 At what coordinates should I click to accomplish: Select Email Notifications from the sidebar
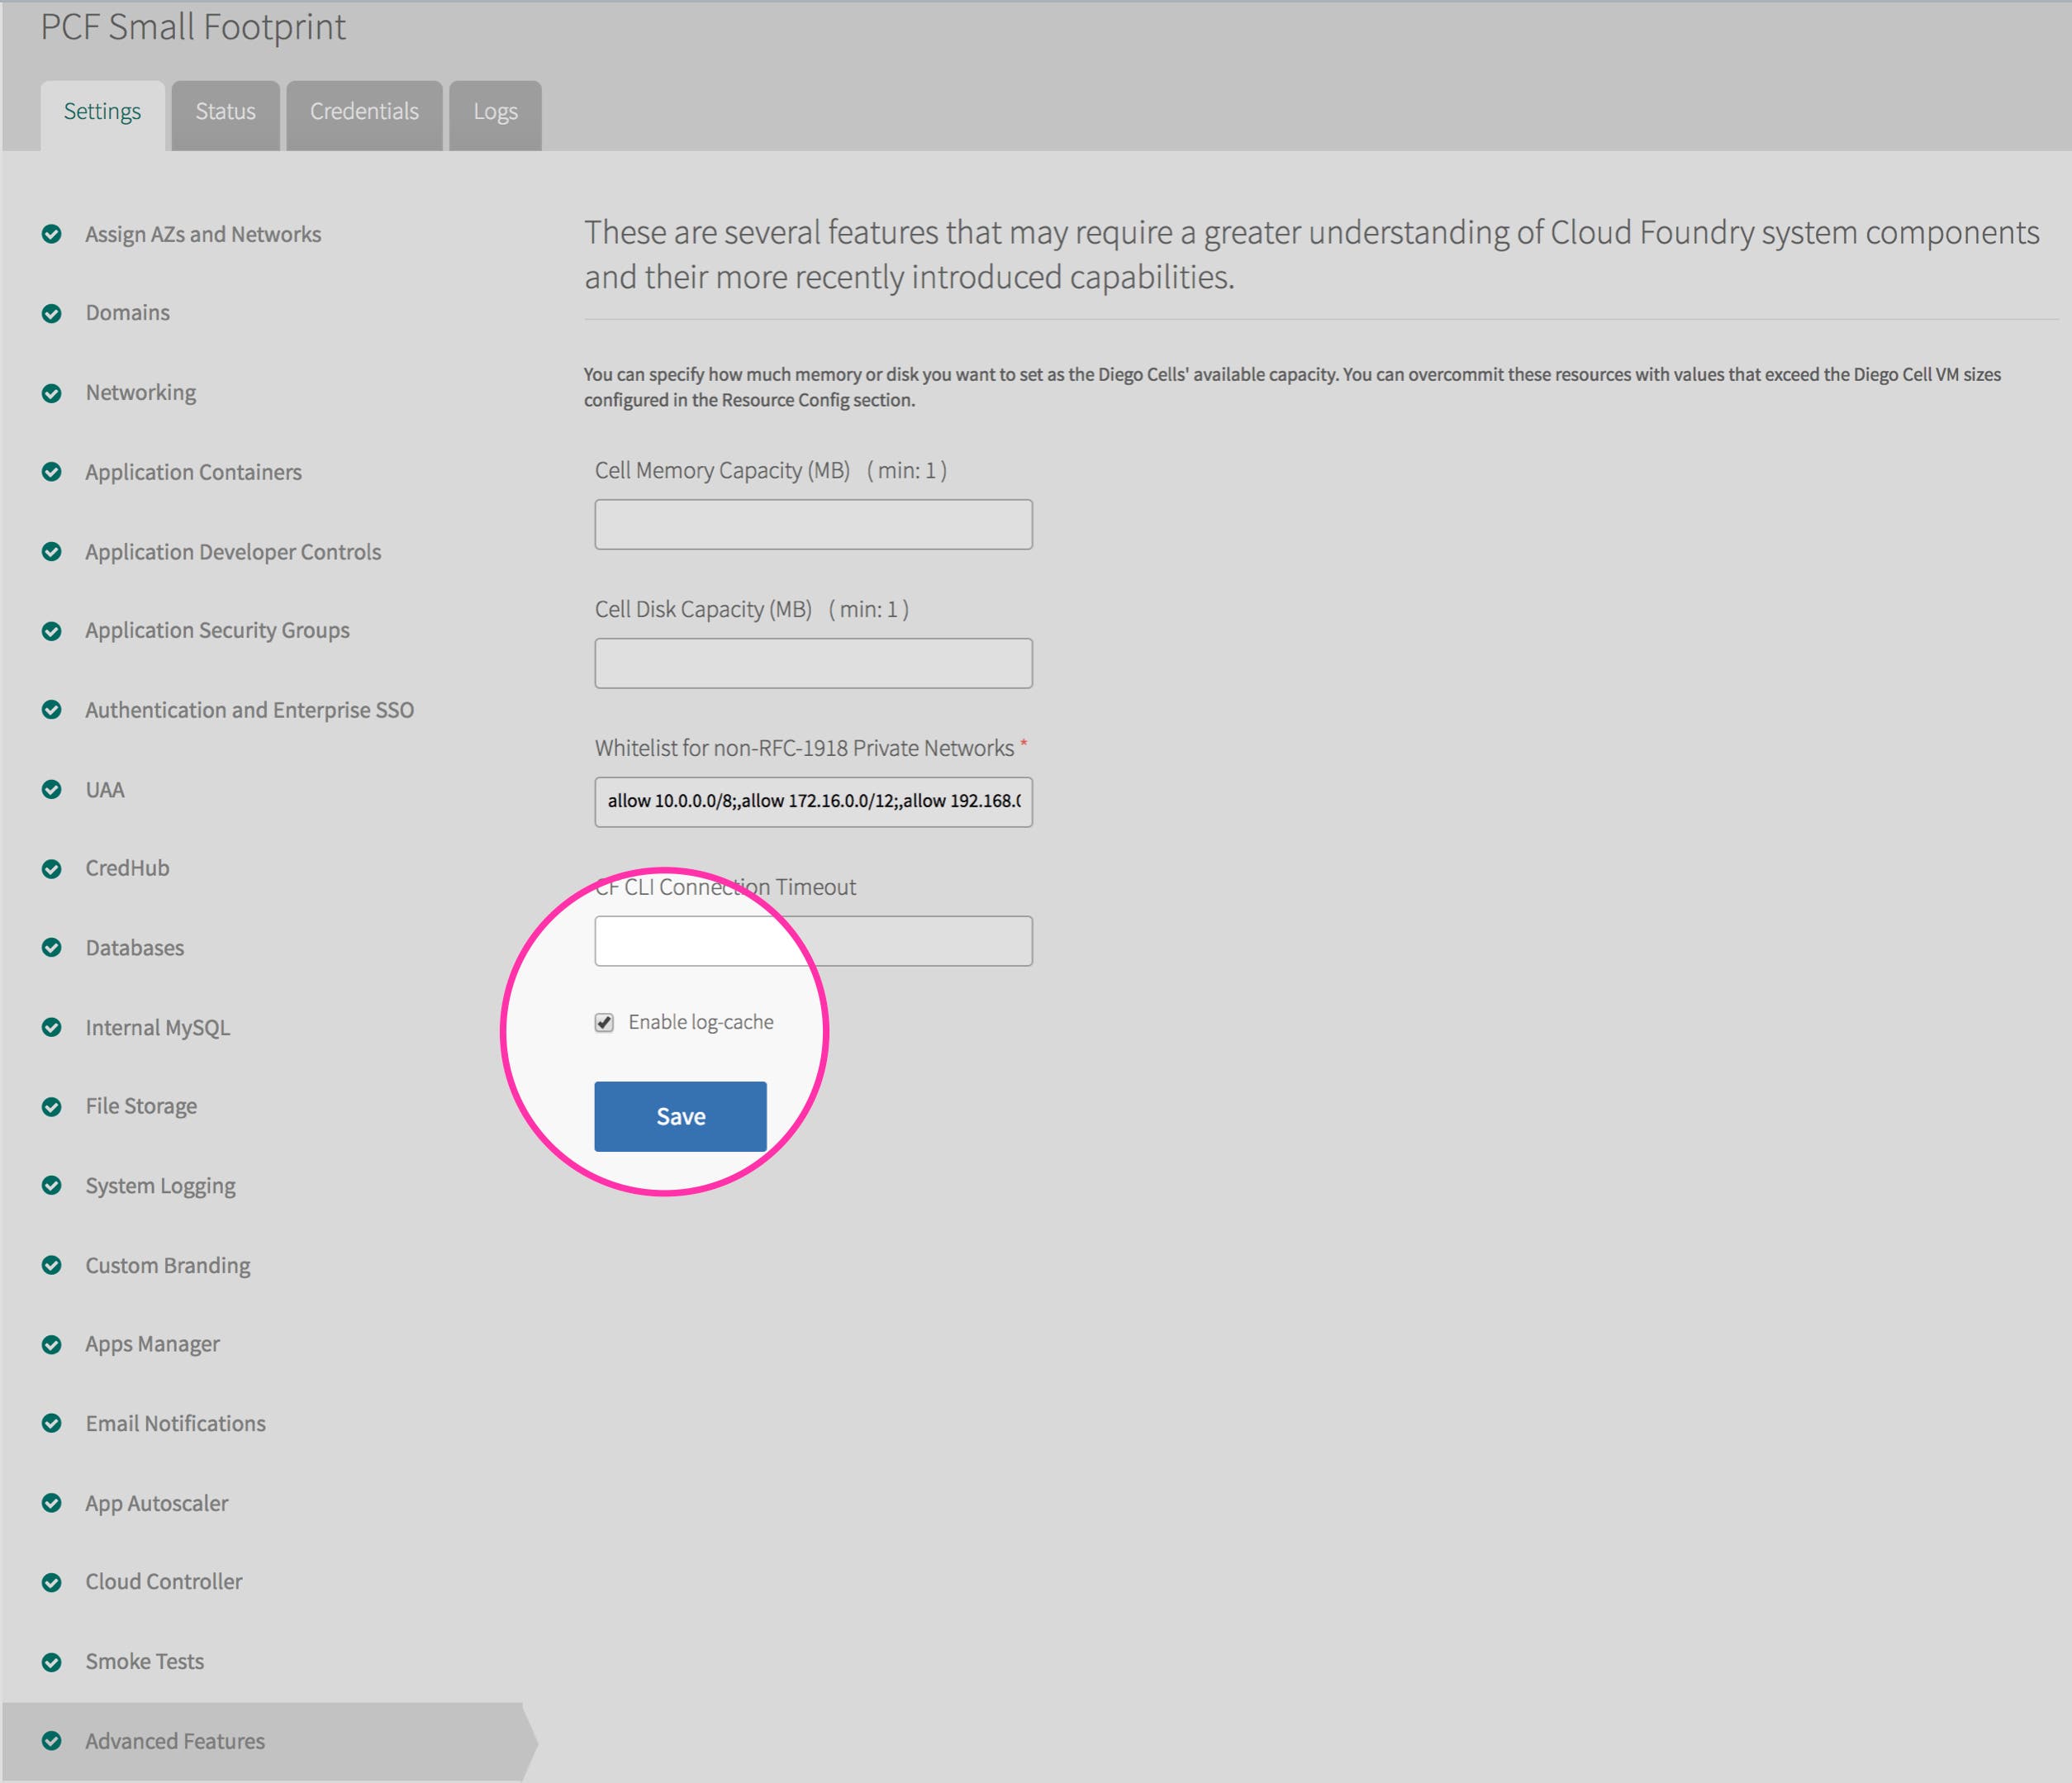point(175,1423)
